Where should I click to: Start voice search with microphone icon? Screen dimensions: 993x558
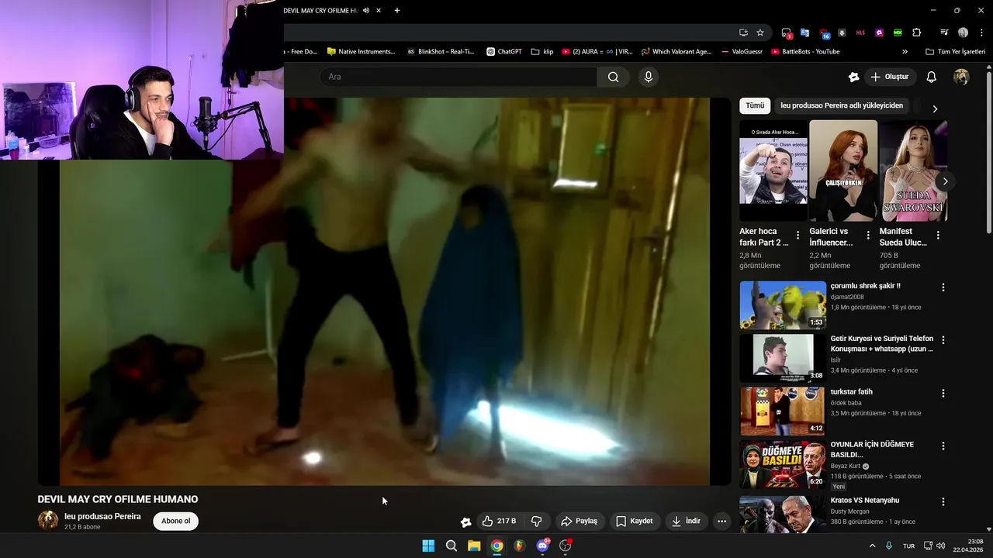point(649,77)
